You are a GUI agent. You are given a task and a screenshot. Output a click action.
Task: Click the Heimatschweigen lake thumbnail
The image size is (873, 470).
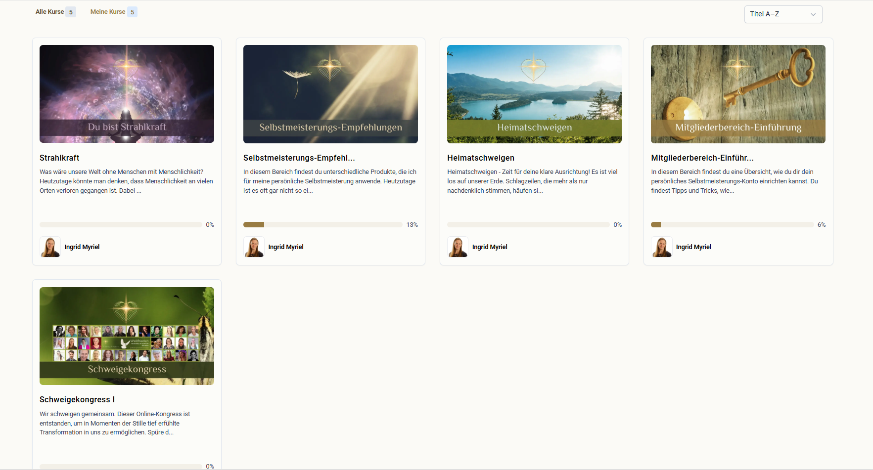point(534,94)
